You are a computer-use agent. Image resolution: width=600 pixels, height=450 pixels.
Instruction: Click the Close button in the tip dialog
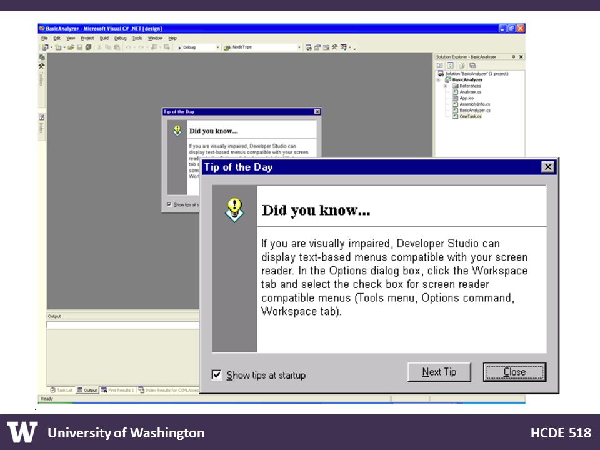[x=514, y=372]
